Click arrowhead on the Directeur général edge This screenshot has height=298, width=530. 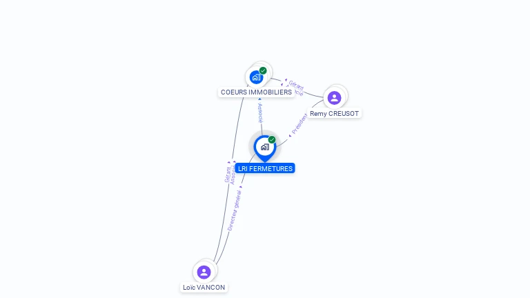(241, 186)
